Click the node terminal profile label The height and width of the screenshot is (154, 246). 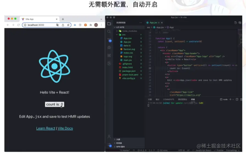(224, 99)
